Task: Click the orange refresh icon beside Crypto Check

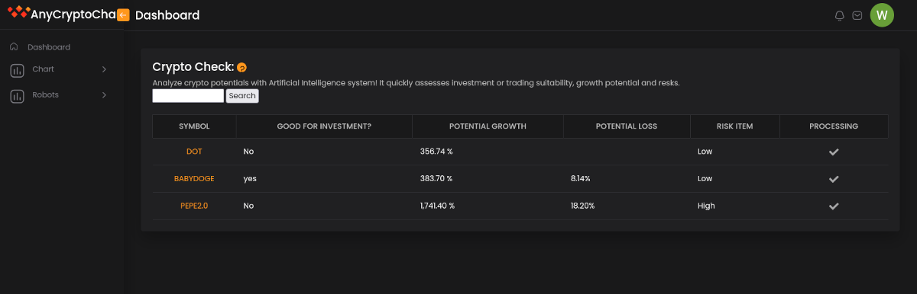Action: (x=241, y=67)
